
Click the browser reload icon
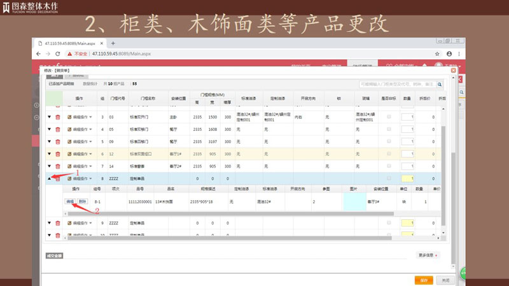66,54
